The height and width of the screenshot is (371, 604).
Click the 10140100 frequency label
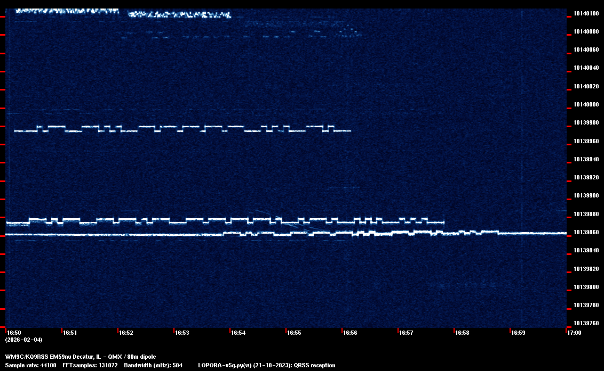(x=585, y=13)
